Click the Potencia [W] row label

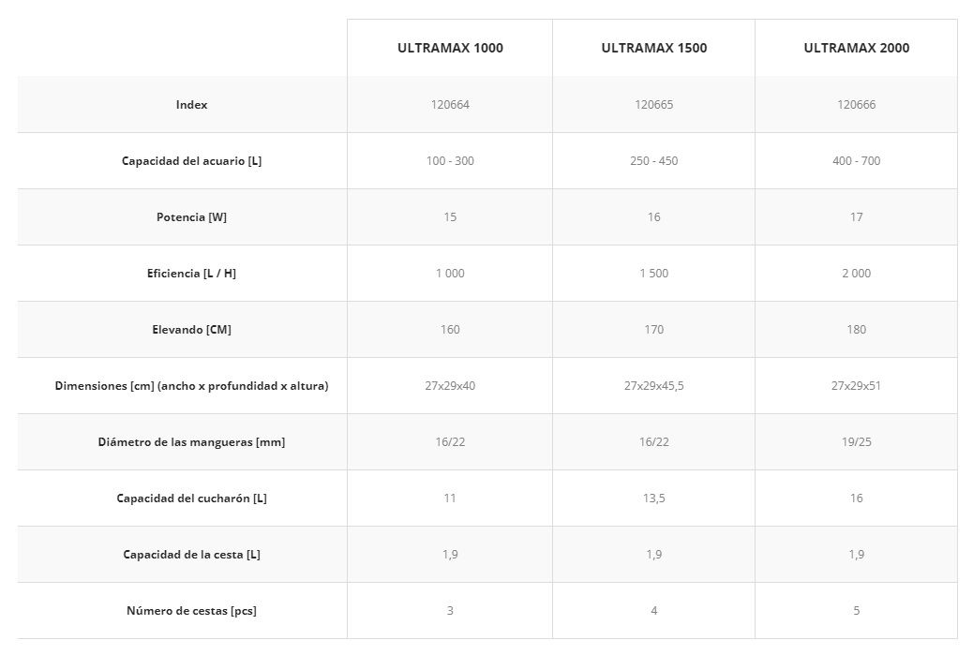[x=191, y=217]
